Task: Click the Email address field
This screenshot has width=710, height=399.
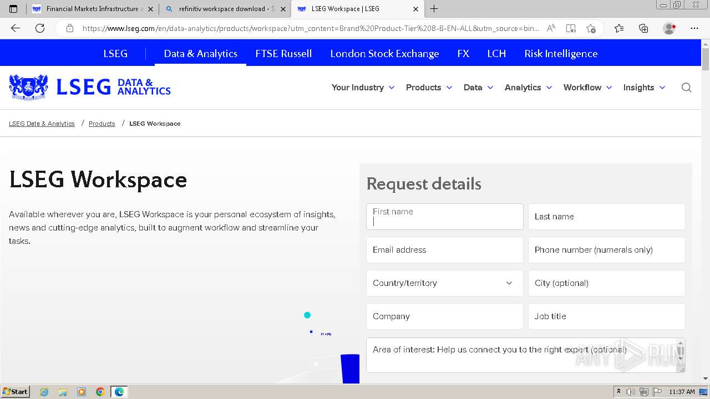Action: click(444, 250)
